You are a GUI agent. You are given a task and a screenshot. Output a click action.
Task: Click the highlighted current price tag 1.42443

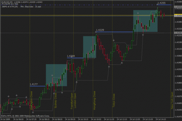pyautogui.click(x=178, y=16)
